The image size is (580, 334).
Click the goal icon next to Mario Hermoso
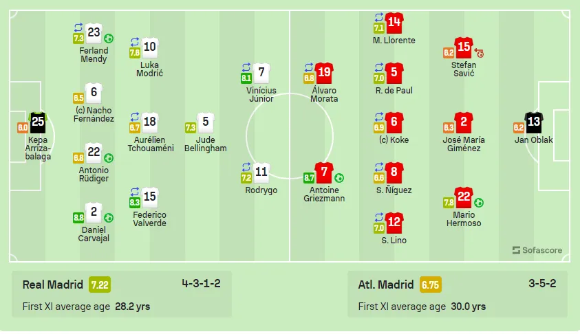pyautogui.click(x=479, y=203)
